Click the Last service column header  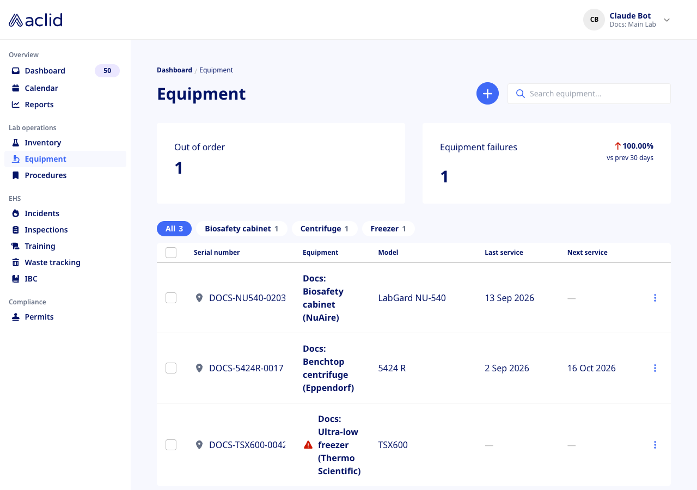coord(504,253)
